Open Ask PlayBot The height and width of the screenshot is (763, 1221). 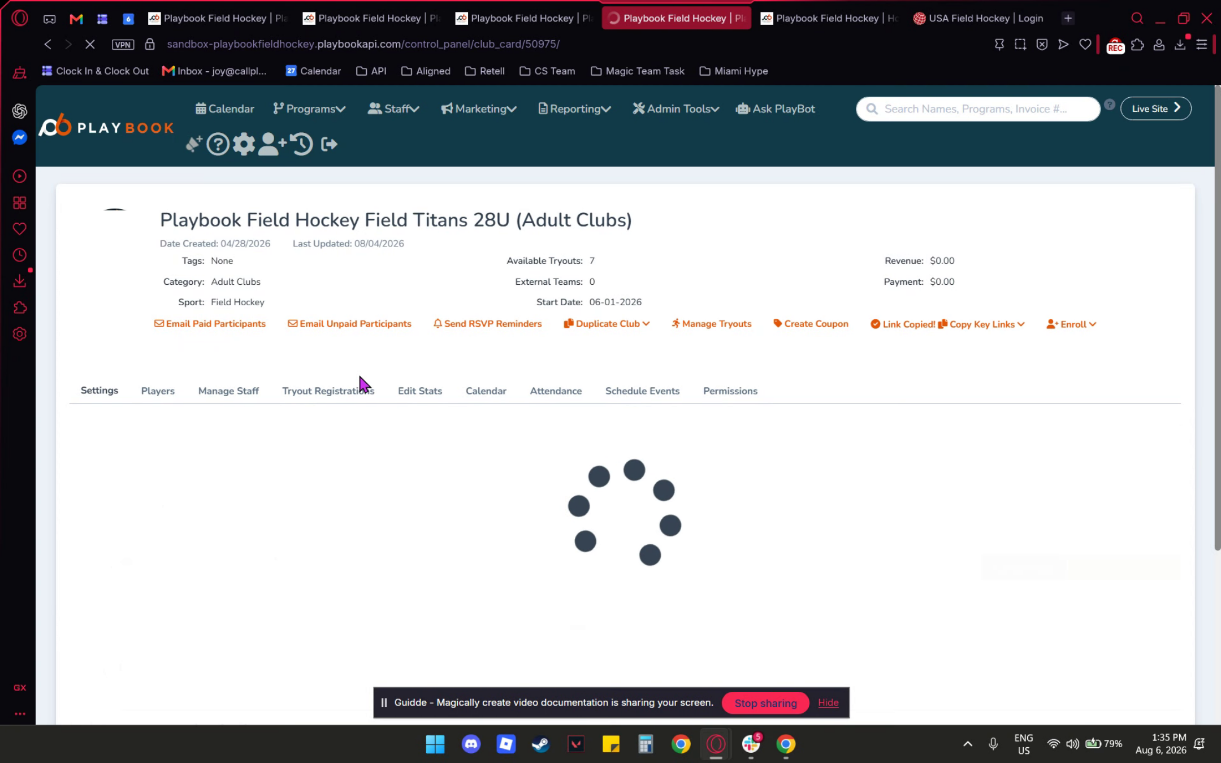[x=776, y=109]
